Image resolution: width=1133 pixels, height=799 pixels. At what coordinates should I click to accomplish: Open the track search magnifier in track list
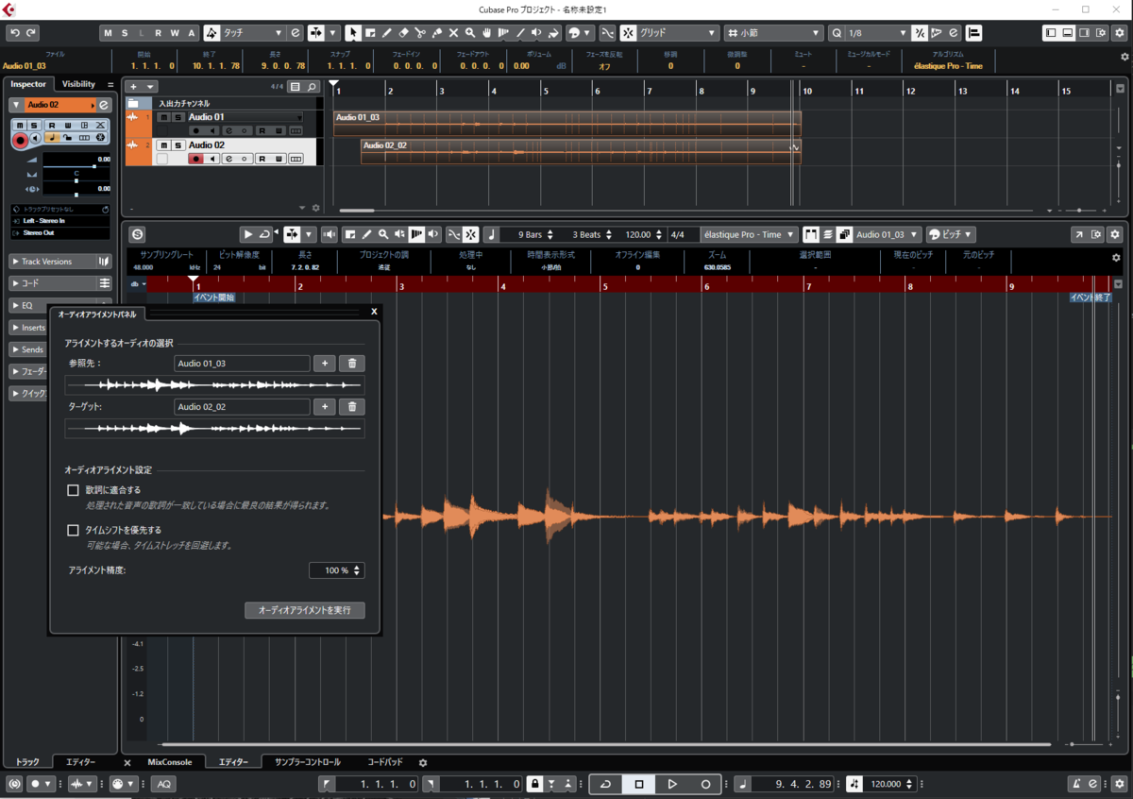[x=311, y=87]
